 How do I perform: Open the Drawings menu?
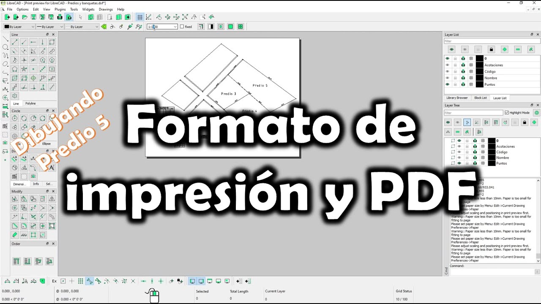pos(106,9)
